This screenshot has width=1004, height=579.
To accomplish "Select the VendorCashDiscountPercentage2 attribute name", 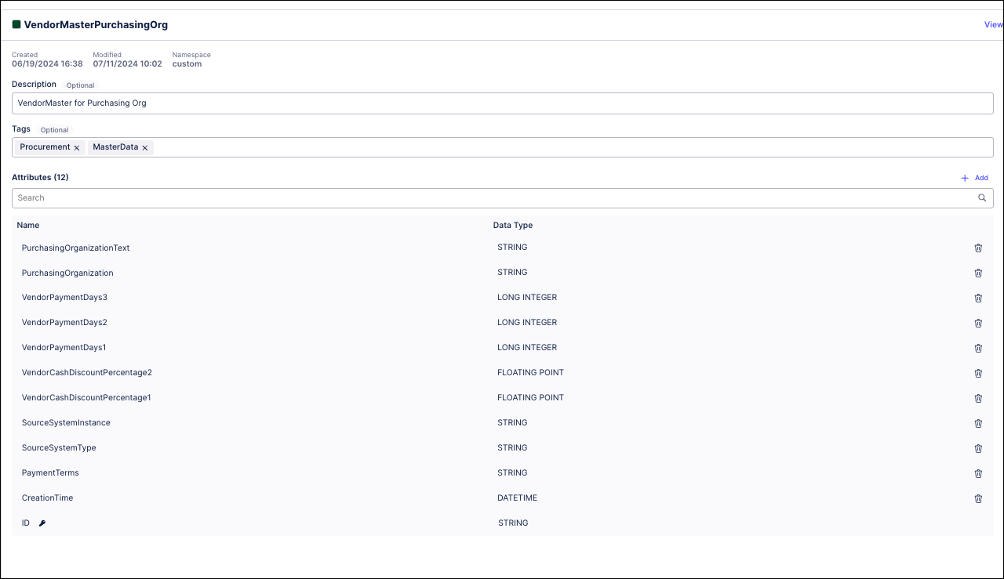I will [x=87, y=373].
